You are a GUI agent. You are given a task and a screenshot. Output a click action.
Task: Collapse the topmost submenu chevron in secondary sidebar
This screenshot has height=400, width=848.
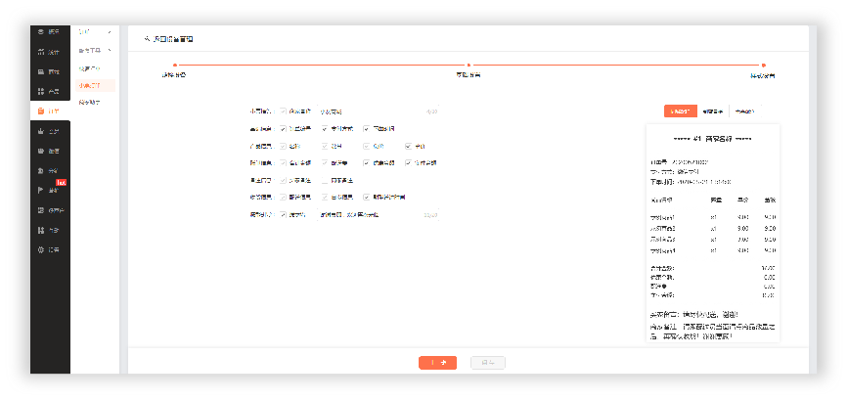coord(110,32)
